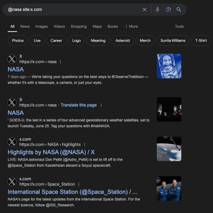This screenshot has width=213, height=213.
Task: Open Google Lens image search icon
Action: tap(168, 10)
